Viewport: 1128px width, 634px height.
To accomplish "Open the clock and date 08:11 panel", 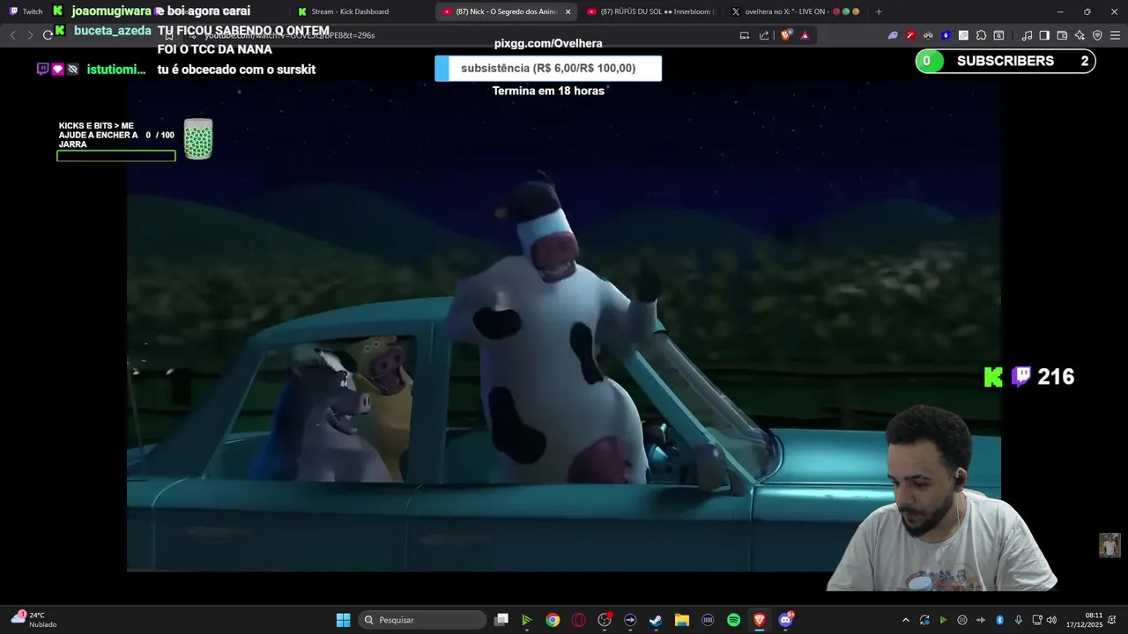I will (x=1084, y=620).
